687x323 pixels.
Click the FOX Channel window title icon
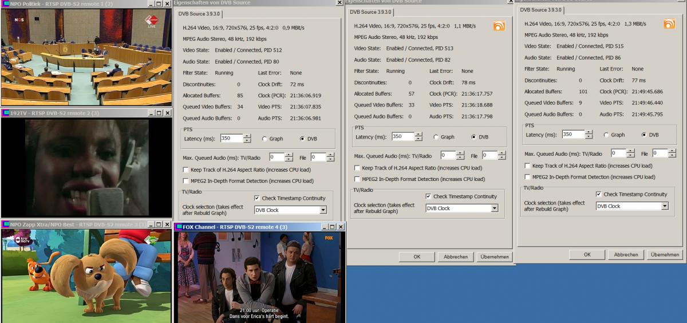(178, 227)
